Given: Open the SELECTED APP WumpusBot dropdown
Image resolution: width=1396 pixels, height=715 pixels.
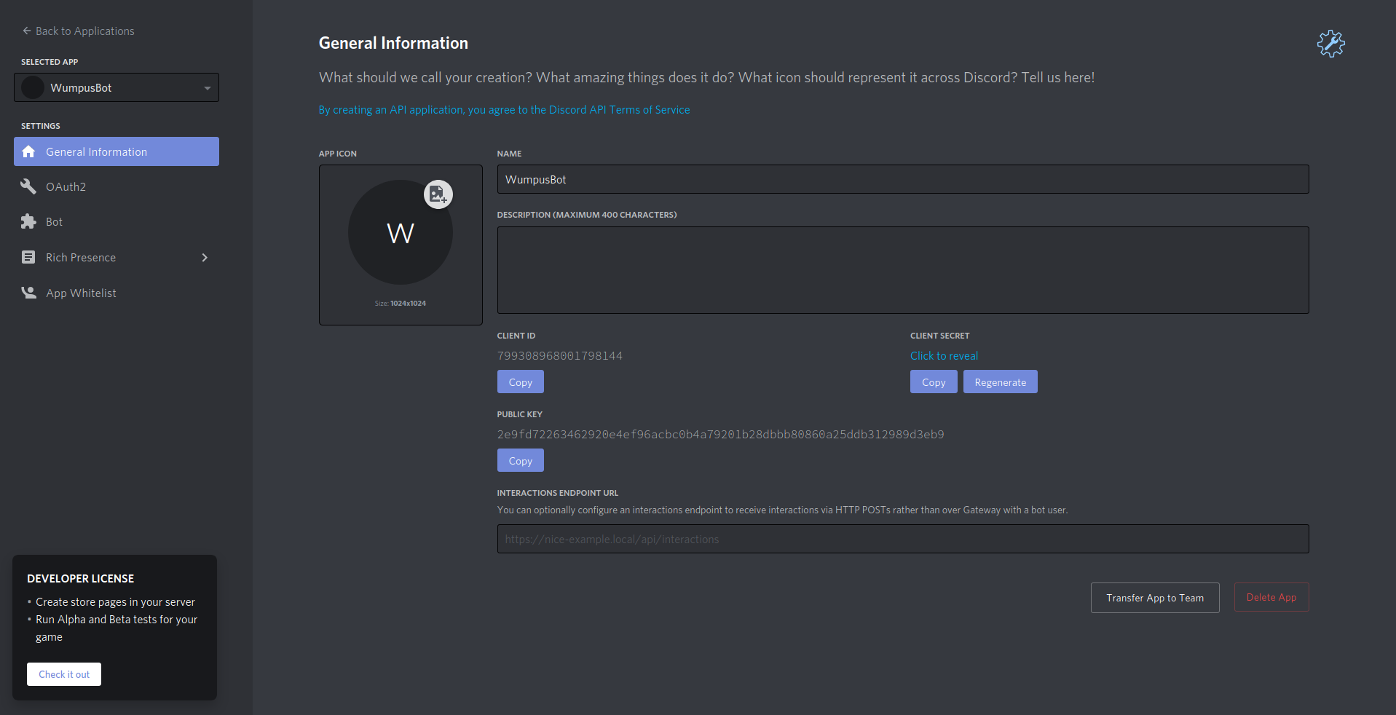Looking at the screenshot, I should [x=116, y=87].
